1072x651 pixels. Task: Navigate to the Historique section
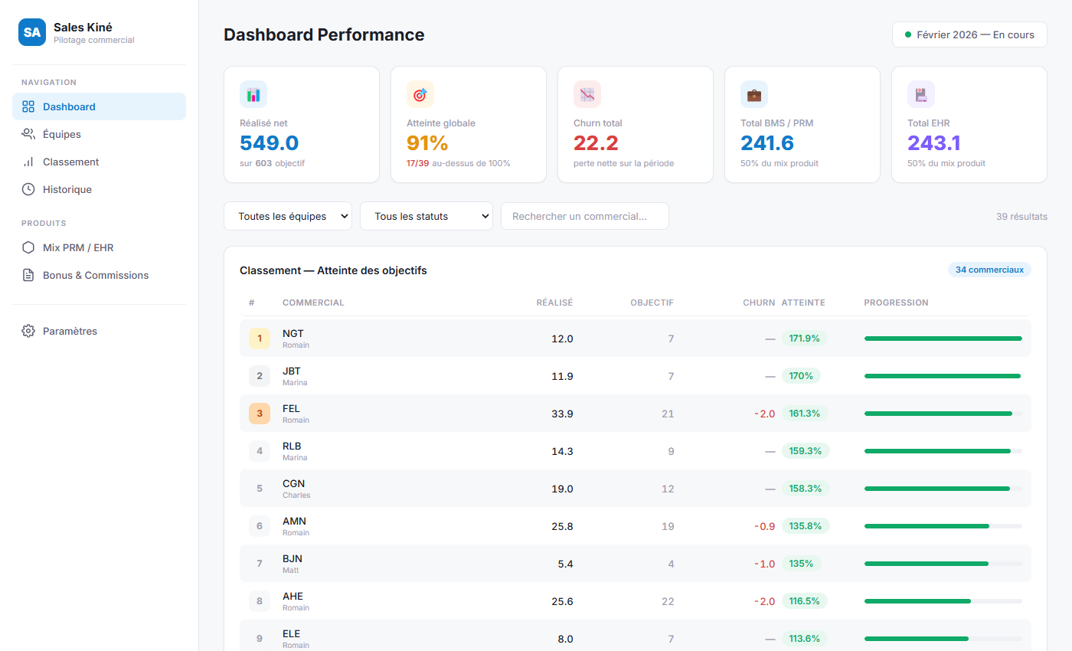(69, 189)
